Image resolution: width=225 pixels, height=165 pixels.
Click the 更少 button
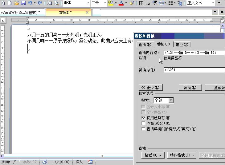[x=150, y=88]
